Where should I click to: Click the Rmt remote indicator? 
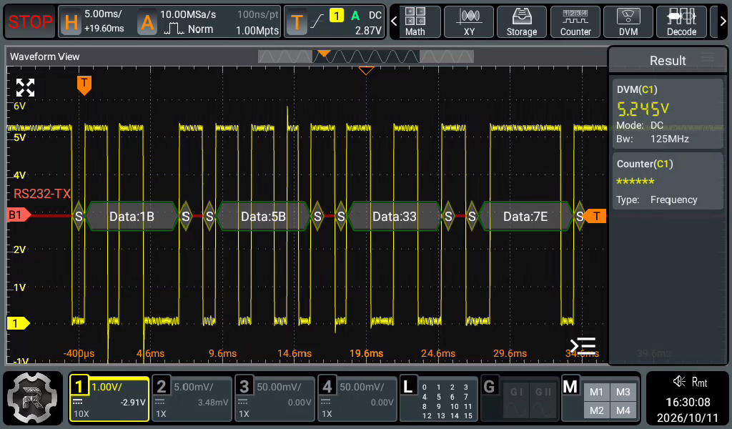pyautogui.click(x=699, y=383)
